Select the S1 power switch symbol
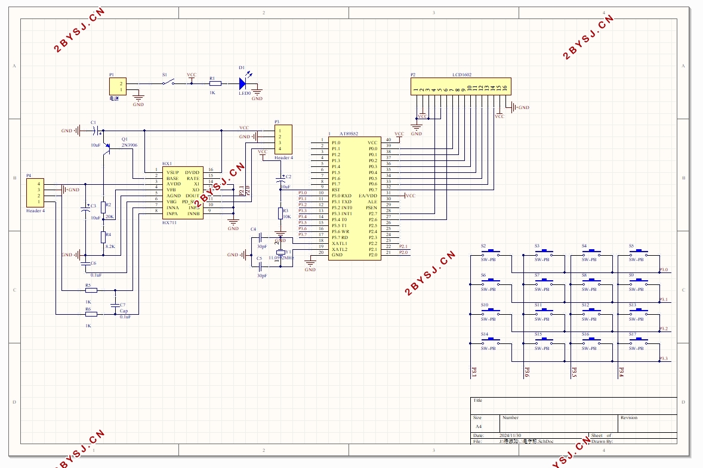The height and width of the screenshot is (468, 703). (169, 82)
